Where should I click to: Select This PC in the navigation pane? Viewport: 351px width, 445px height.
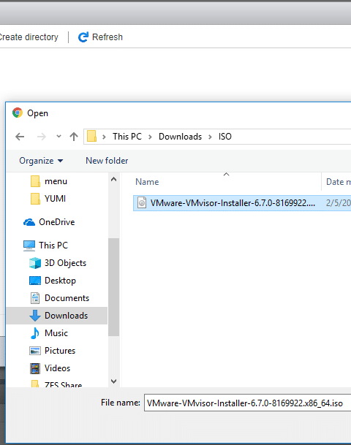[45, 246]
